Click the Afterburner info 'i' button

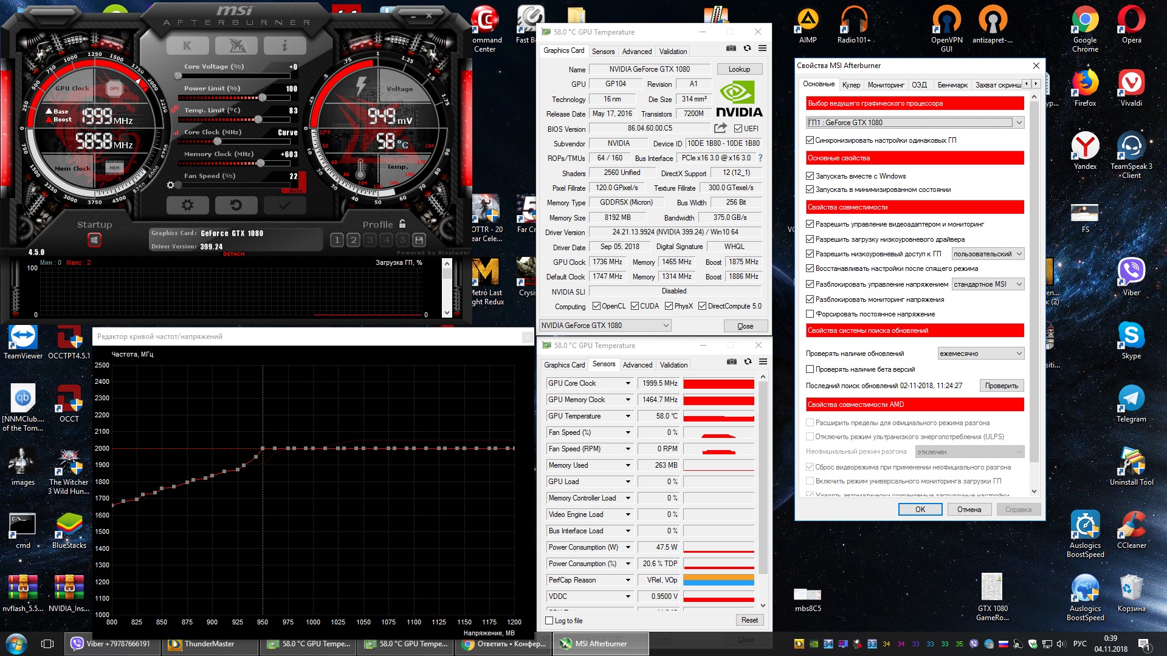click(284, 46)
